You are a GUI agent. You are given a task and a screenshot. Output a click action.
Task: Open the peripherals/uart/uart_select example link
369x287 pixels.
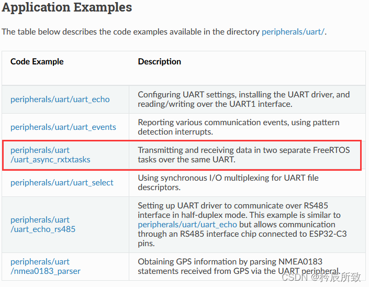click(62, 183)
